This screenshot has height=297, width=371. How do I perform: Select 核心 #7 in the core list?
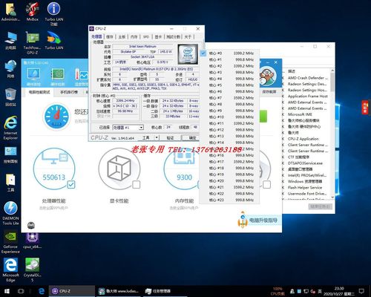click(x=229, y=98)
